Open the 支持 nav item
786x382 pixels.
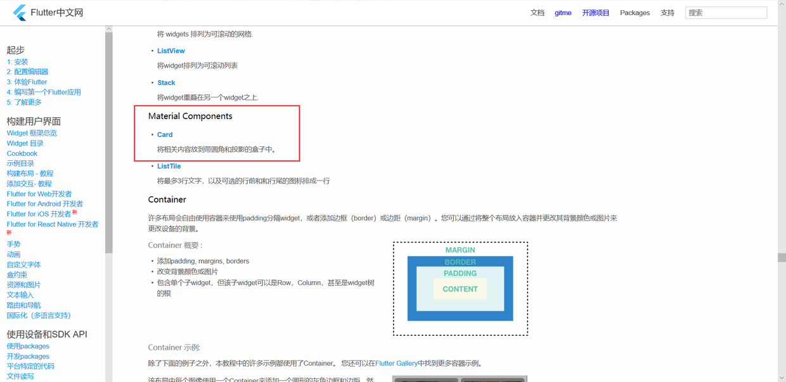coord(667,13)
